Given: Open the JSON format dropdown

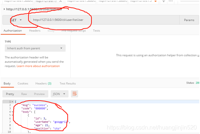Looking at the screenshot, I should point(59,94).
